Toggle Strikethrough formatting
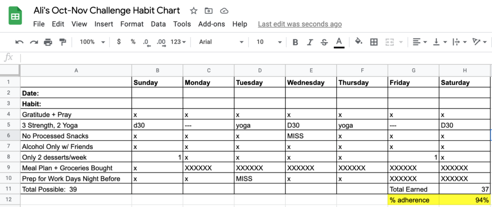492x207 pixels. (x=324, y=42)
